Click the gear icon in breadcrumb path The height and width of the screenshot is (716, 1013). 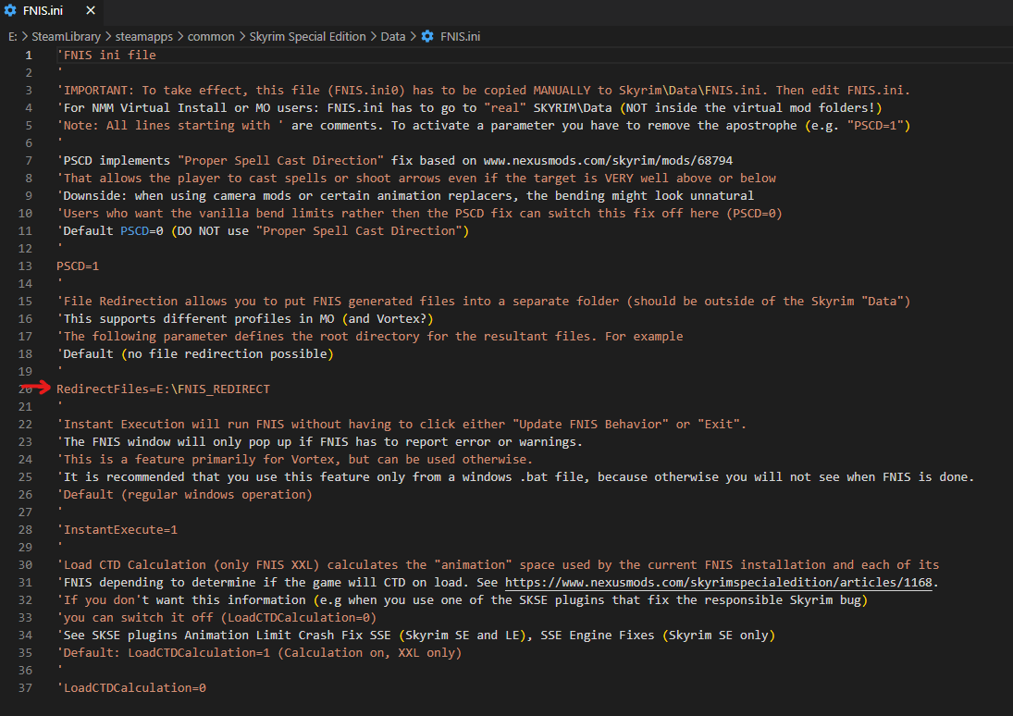coord(427,37)
